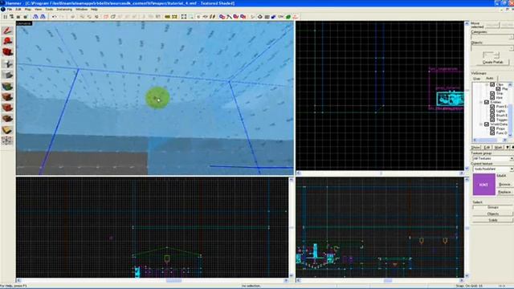Toggle the 2D grid icon
514x289 pixels.
tap(6, 17)
